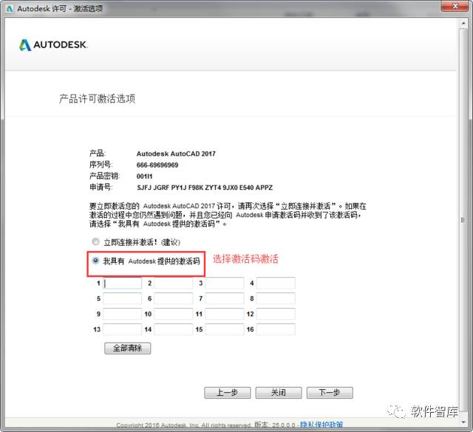Click activation code field 3
This screenshot has width=473, height=432.
coord(225,283)
